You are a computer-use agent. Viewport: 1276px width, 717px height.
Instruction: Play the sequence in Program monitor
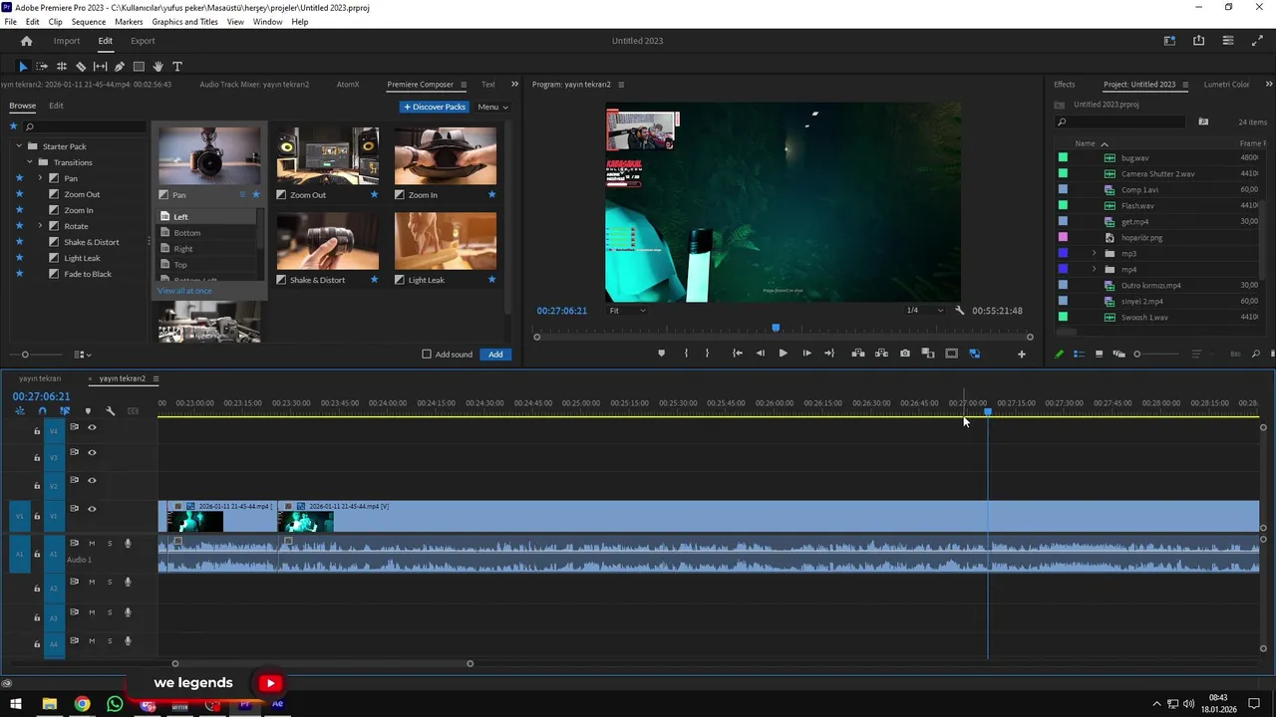pos(783,354)
